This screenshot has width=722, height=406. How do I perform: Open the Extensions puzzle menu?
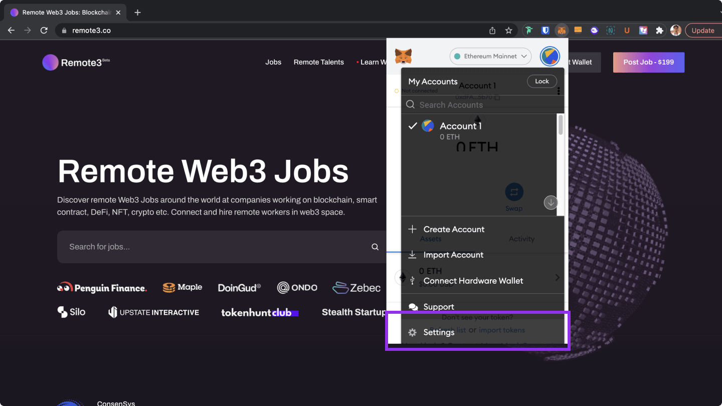[x=659, y=31]
